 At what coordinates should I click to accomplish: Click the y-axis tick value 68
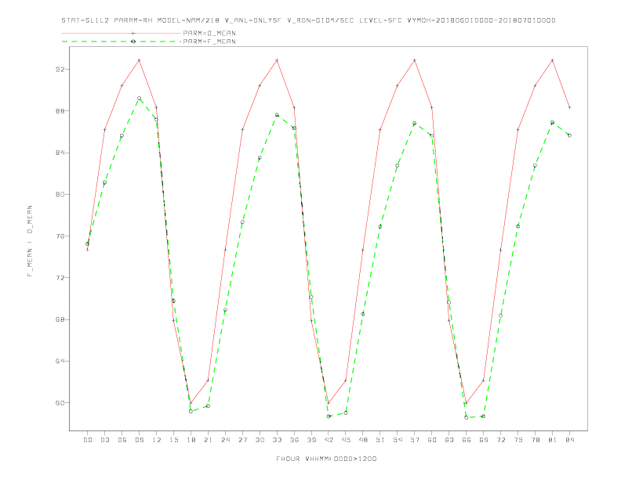point(60,320)
